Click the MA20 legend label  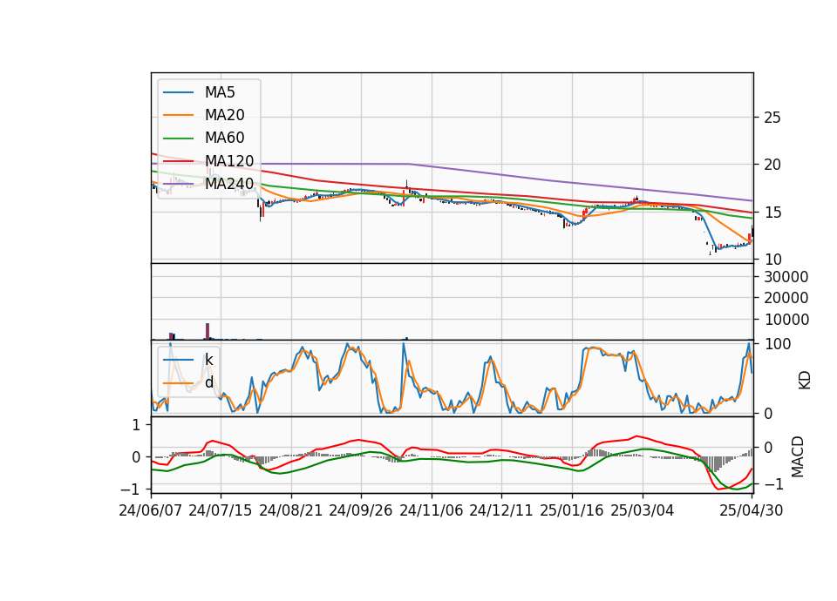(224, 115)
